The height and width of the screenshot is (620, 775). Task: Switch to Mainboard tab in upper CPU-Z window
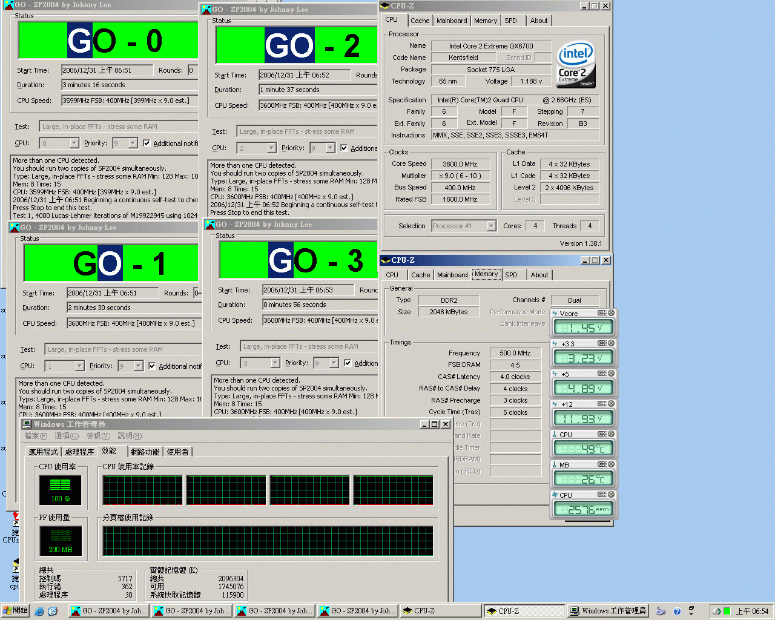click(452, 21)
